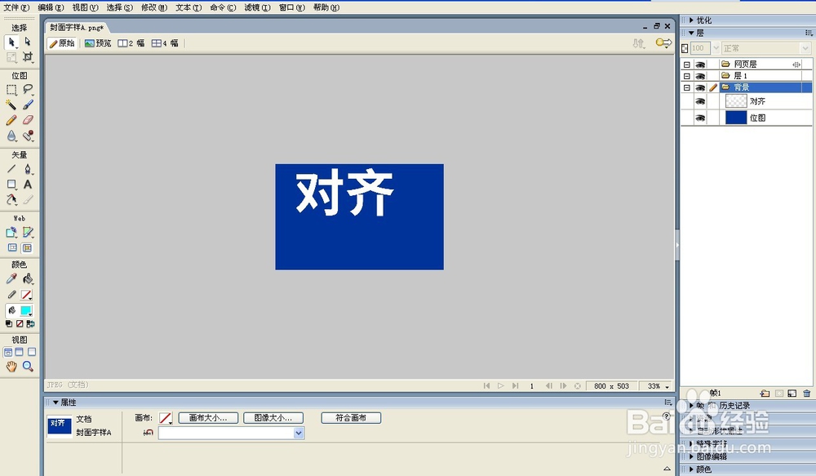This screenshot has width=816, height=476.
Task: Expand the 图像编辑 panel
Action: [x=692, y=456]
